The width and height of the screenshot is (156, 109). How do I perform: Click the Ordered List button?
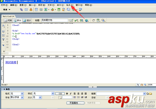(x=78, y=97)
